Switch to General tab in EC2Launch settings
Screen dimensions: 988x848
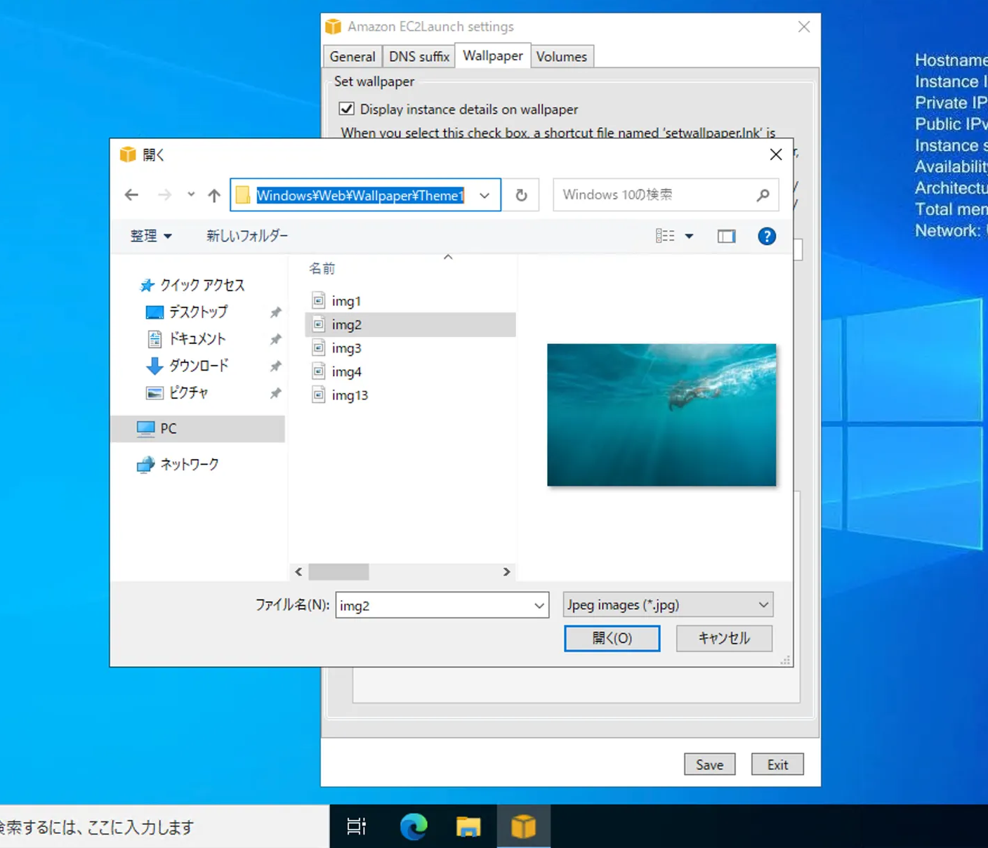[x=353, y=57]
